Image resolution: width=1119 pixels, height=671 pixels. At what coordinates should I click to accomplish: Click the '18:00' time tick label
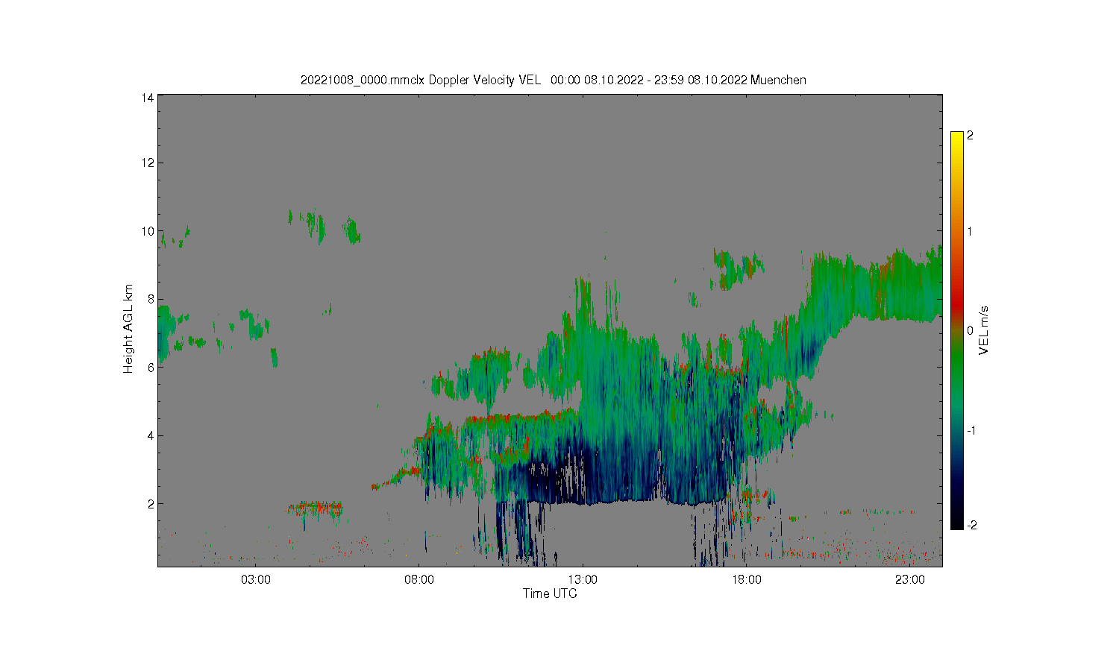pyautogui.click(x=746, y=579)
